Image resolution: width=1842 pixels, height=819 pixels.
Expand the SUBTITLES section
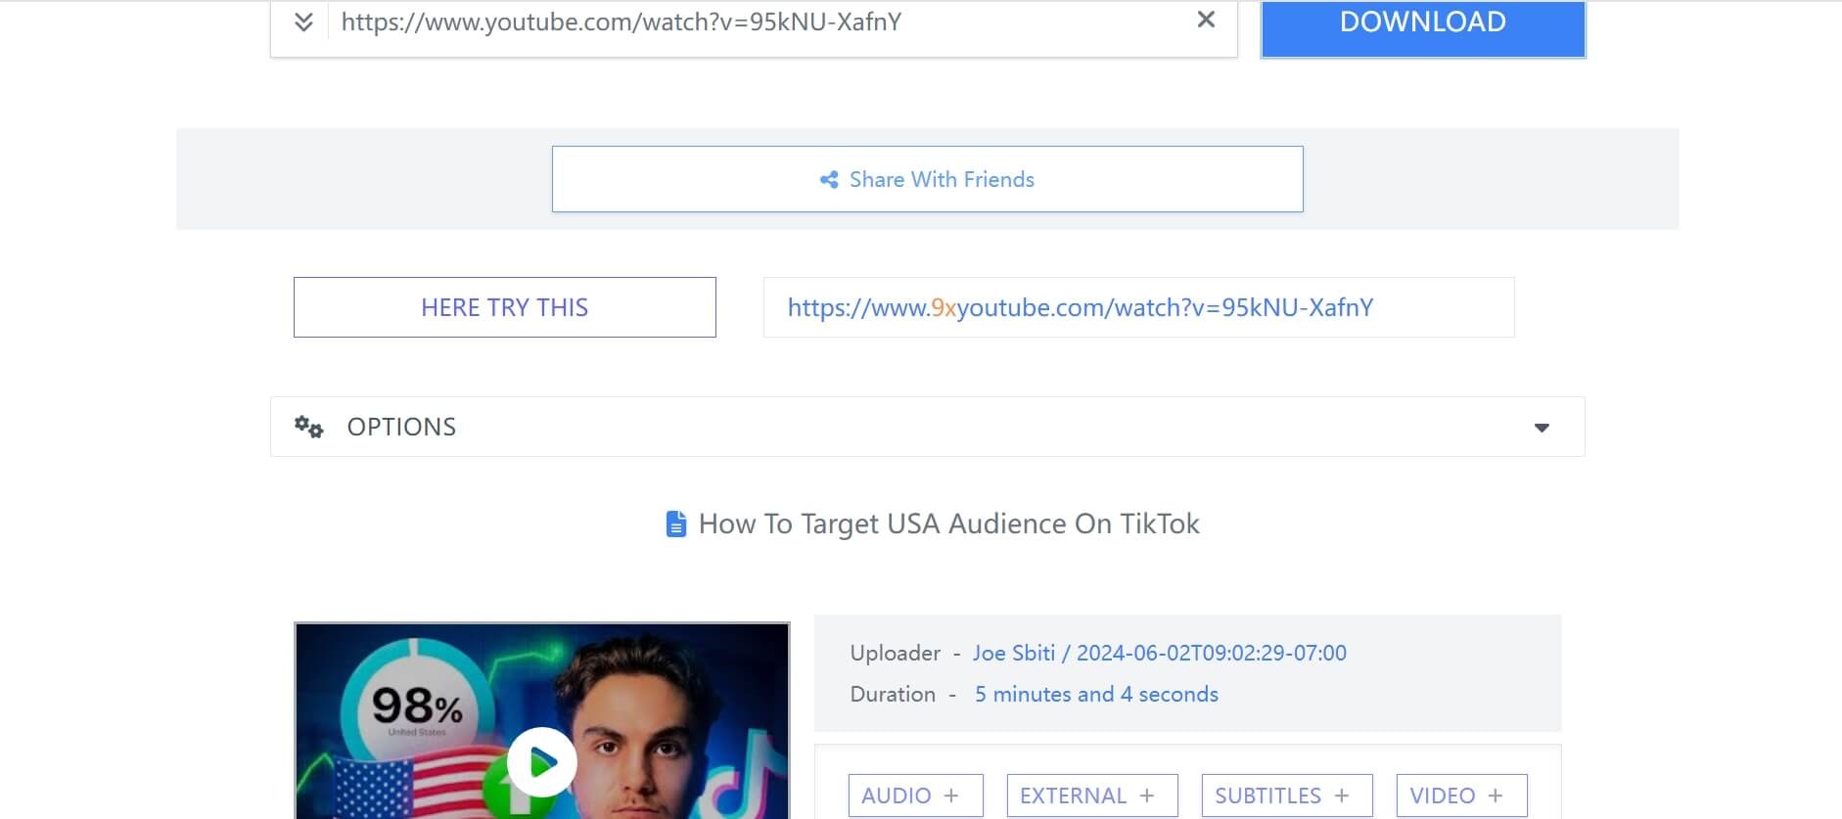point(1287,796)
